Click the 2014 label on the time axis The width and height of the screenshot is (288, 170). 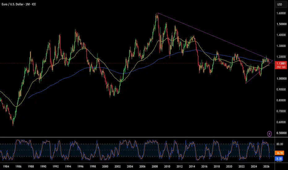pyautogui.click(x=192, y=167)
